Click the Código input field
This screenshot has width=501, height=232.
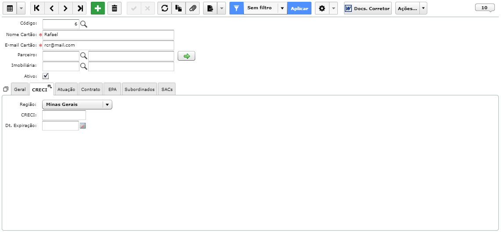pyautogui.click(x=61, y=24)
